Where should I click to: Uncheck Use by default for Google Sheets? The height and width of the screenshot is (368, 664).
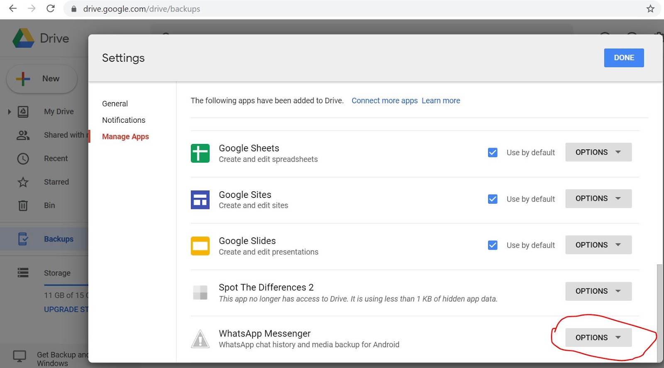493,153
